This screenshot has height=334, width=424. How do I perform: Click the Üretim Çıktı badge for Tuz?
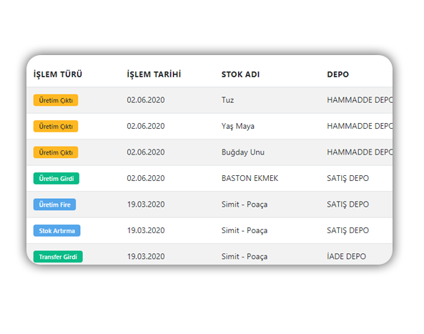coord(56,100)
